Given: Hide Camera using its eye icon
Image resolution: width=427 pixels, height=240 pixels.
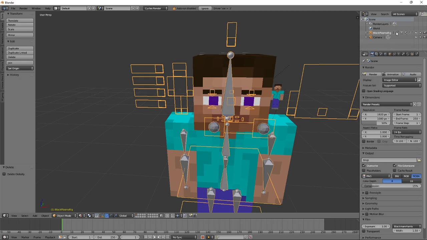Looking at the screenshot, I should click(416, 37).
